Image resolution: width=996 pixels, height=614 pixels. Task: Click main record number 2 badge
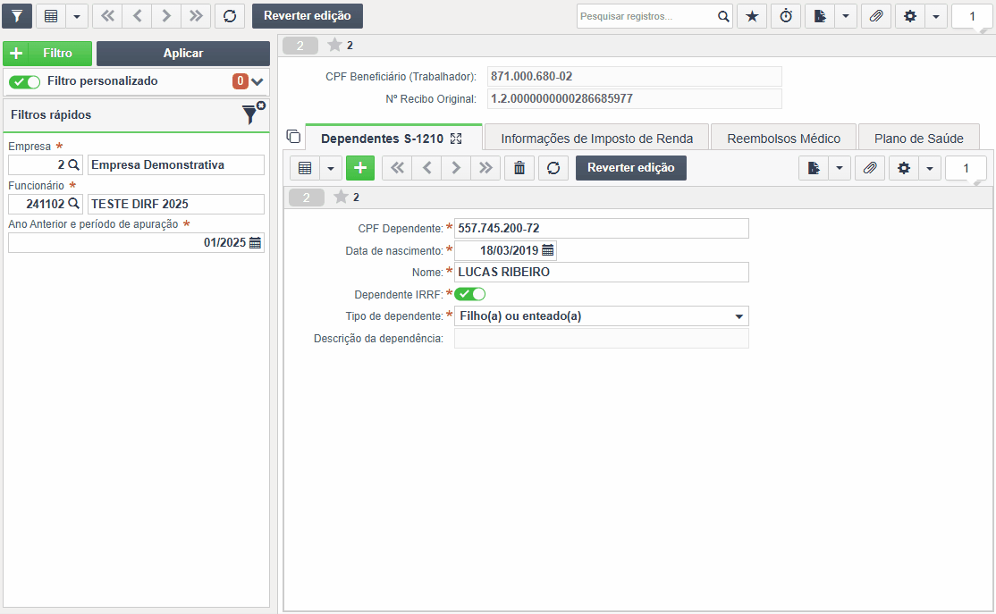pos(300,45)
